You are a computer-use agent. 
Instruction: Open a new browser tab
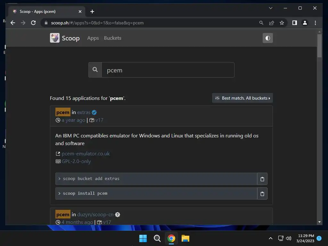pos(92,12)
